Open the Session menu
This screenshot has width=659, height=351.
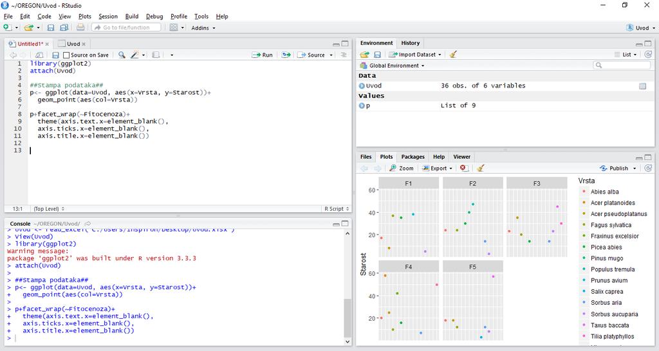108,16
